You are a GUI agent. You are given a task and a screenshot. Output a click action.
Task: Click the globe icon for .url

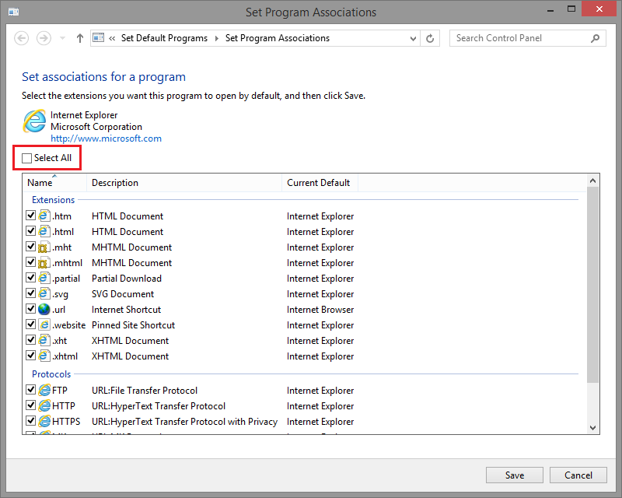(44, 309)
